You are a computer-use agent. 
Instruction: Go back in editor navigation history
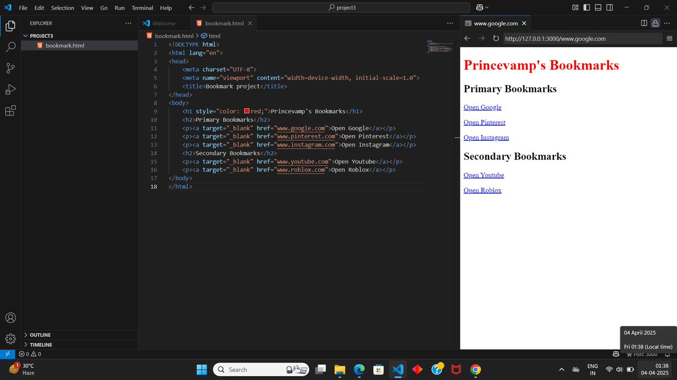point(191,8)
